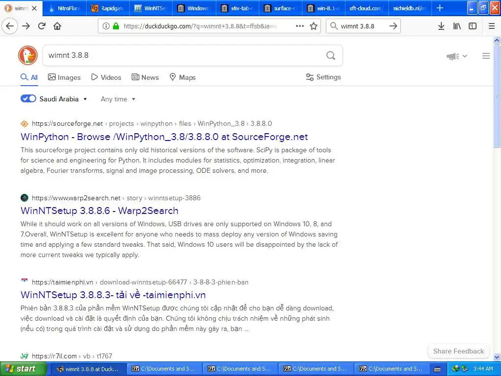Open the r7il.com result URL

click(72, 356)
